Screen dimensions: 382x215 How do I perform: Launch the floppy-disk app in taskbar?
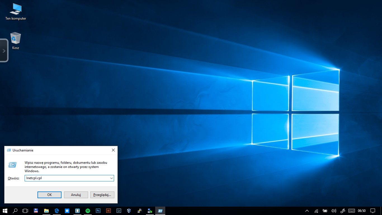click(36, 211)
